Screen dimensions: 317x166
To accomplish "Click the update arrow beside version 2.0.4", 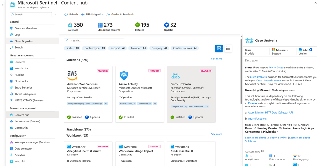I will tap(311, 50).
